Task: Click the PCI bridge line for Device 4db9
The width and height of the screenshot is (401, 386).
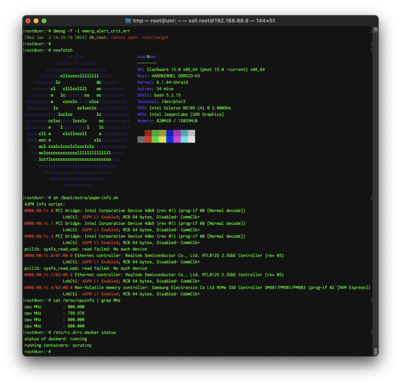Action: coord(135,223)
